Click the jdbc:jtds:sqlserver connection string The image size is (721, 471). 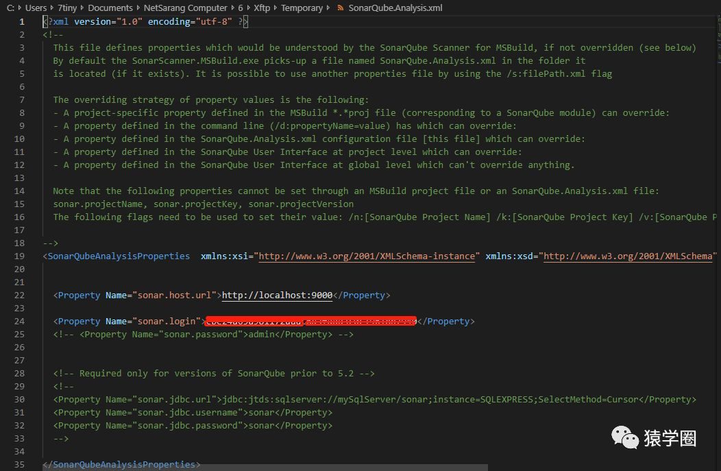pos(430,400)
